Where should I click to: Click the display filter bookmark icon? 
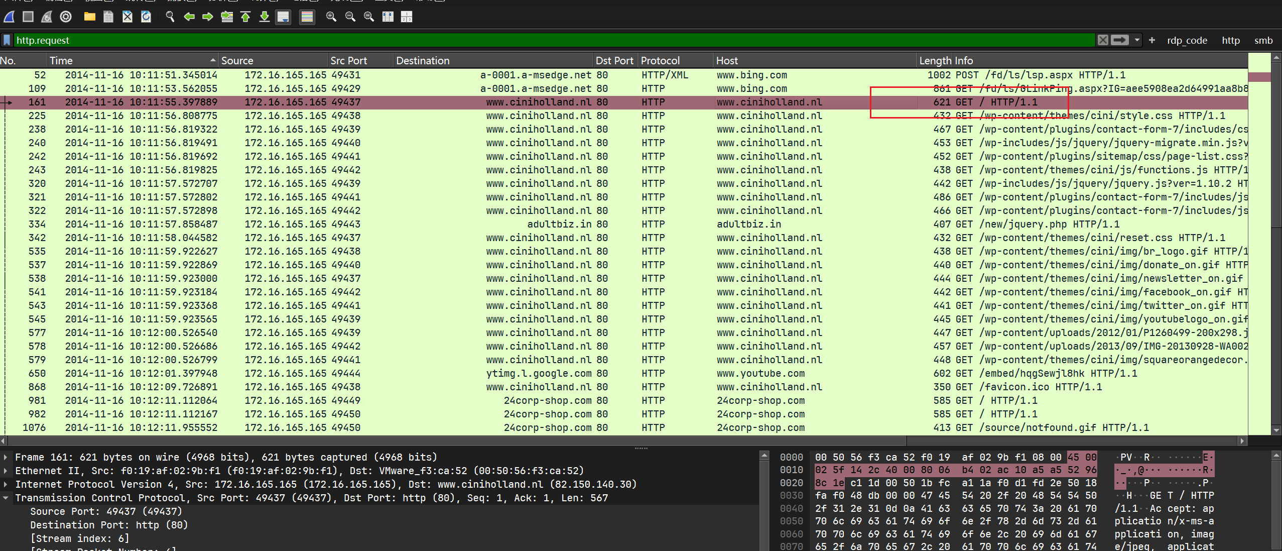[x=7, y=40]
